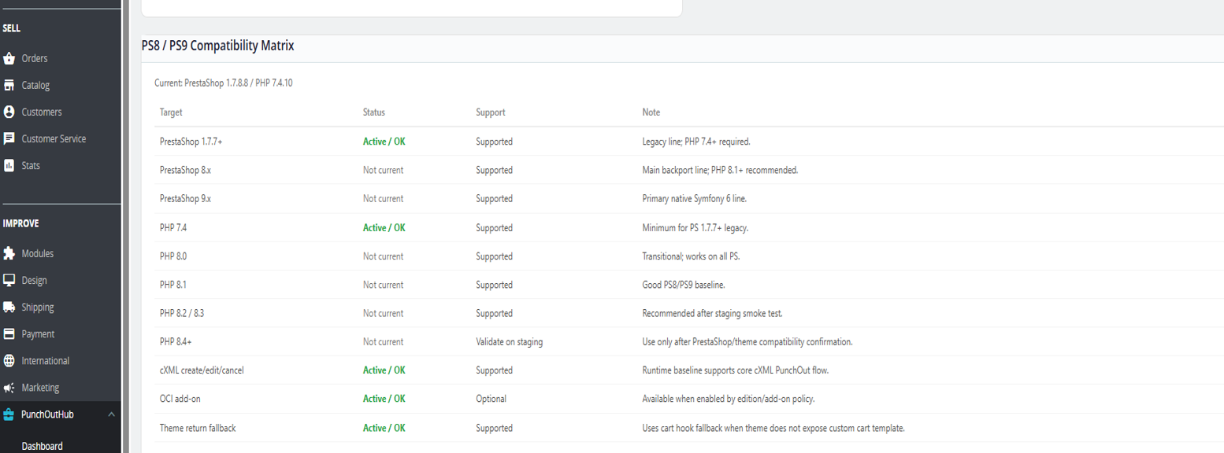Click the Modules puzzle icon
The image size is (1224, 453).
pyautogui.click(x=9, y=254)
